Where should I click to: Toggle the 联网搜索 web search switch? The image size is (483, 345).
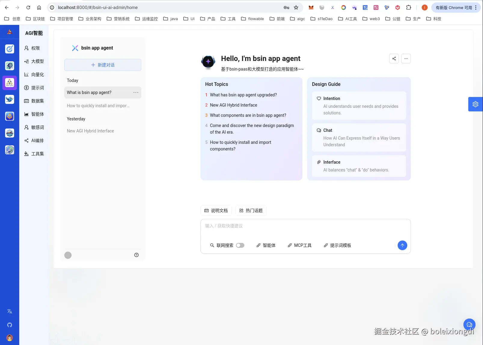tap(240, 245)
